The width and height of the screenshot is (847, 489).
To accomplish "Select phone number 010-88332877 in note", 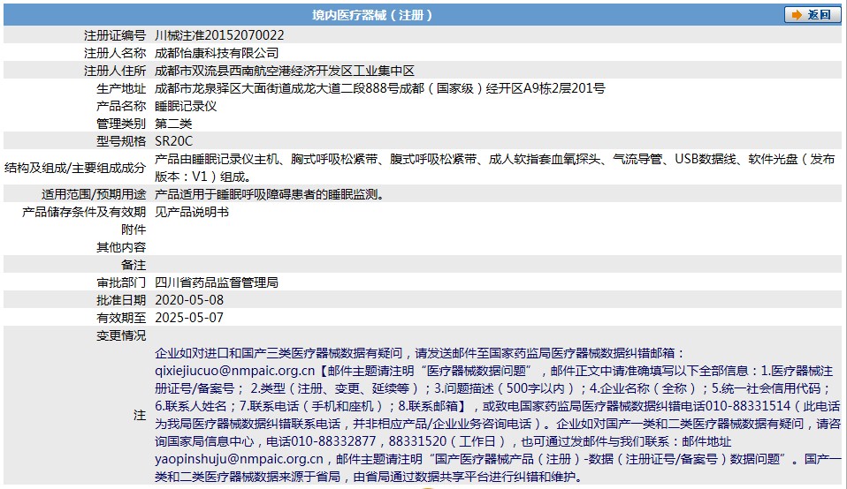I will (x=333, y=441).
